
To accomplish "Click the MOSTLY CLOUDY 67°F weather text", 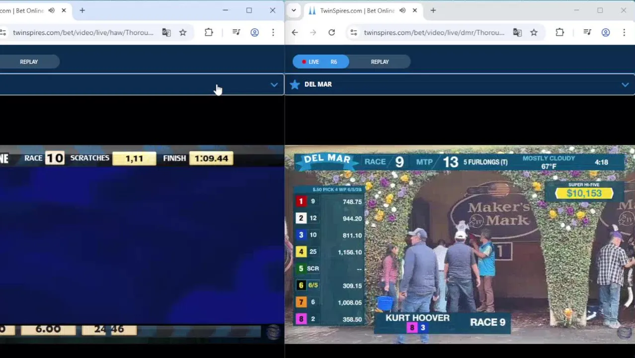I will (549, 162).
